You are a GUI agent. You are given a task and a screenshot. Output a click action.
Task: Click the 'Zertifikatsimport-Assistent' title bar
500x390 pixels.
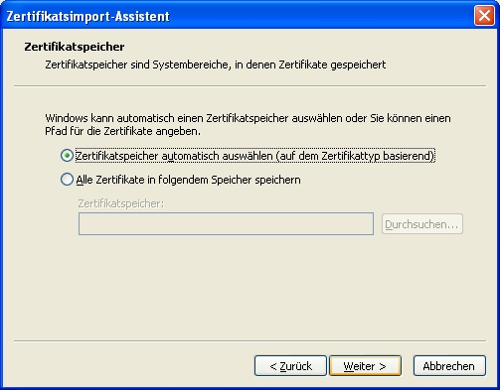(x=87, y=16)
